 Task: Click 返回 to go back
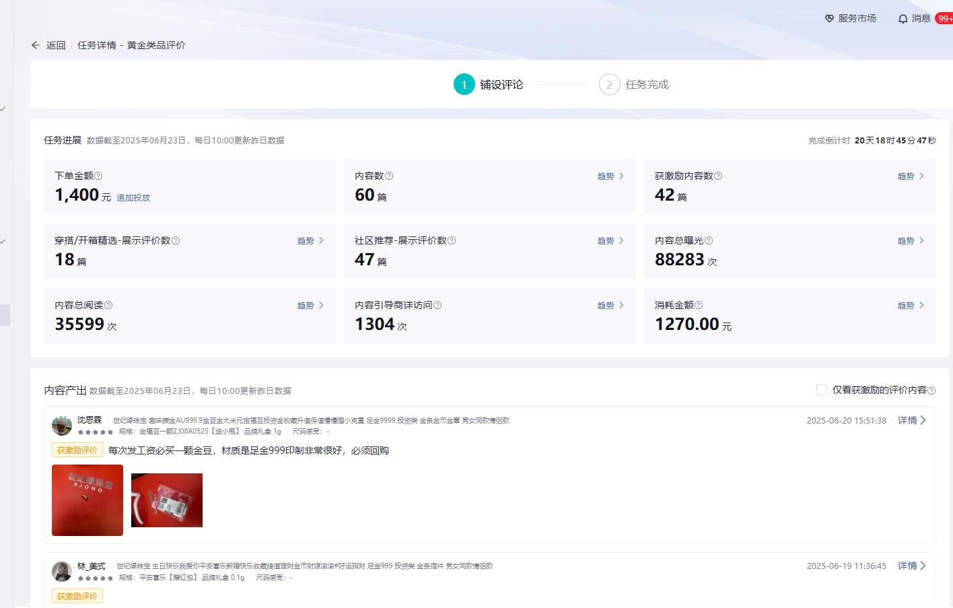[x=55, y=45]
